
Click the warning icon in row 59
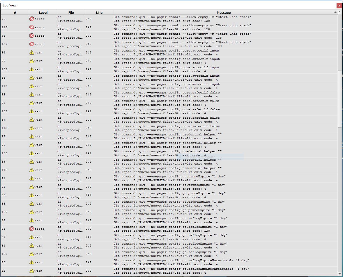tap(32, 145)
